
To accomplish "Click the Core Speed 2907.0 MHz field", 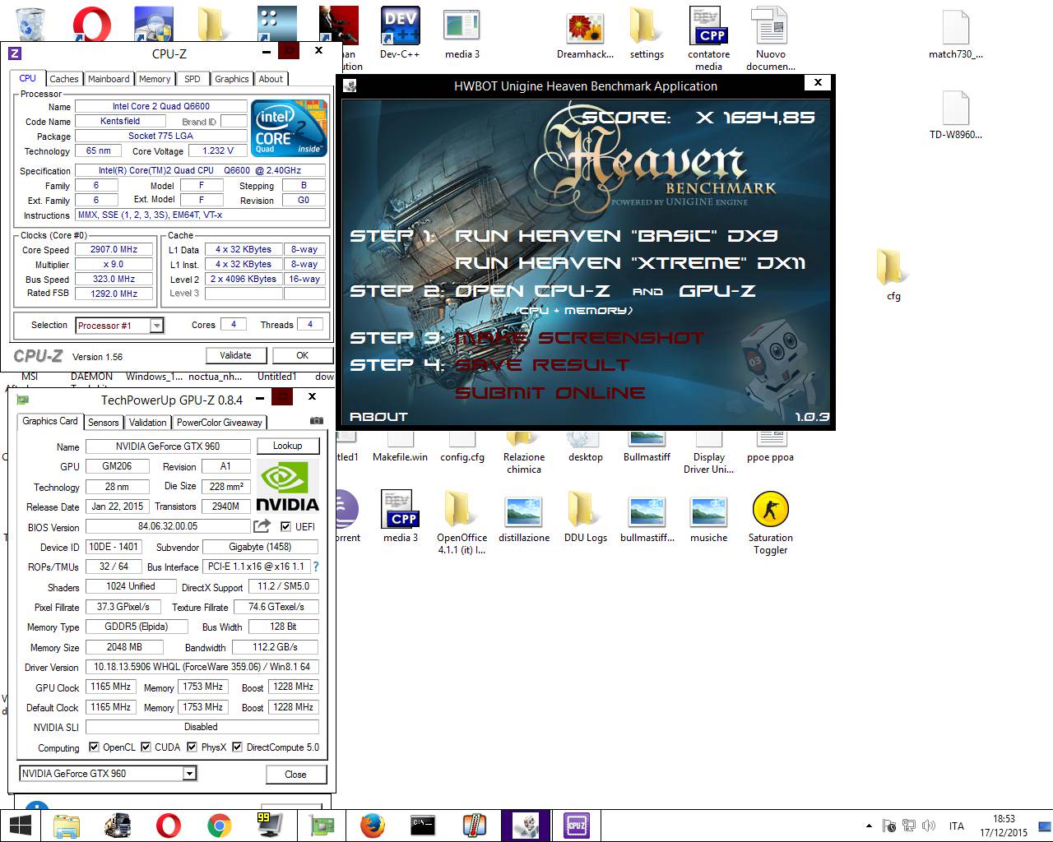I will [114, 249].
